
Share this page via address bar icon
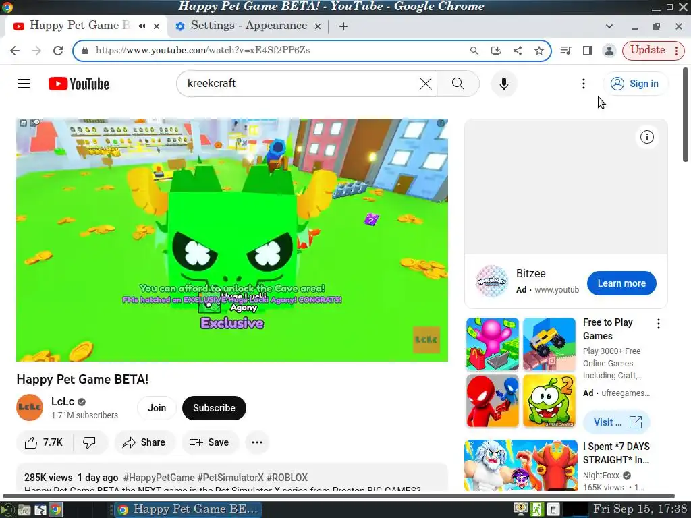[x=518, y=50]
